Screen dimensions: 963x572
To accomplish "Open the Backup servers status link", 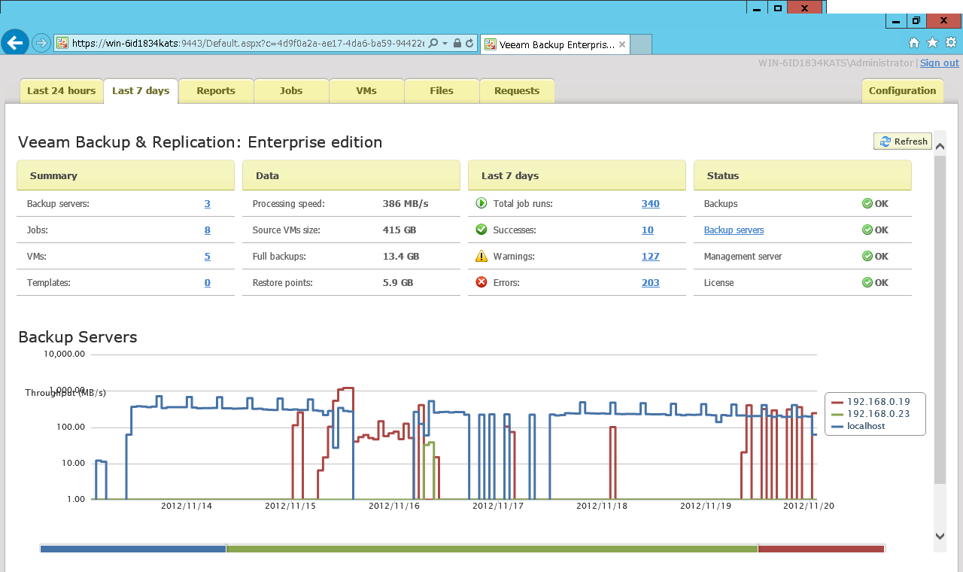I will click(734, 230).
